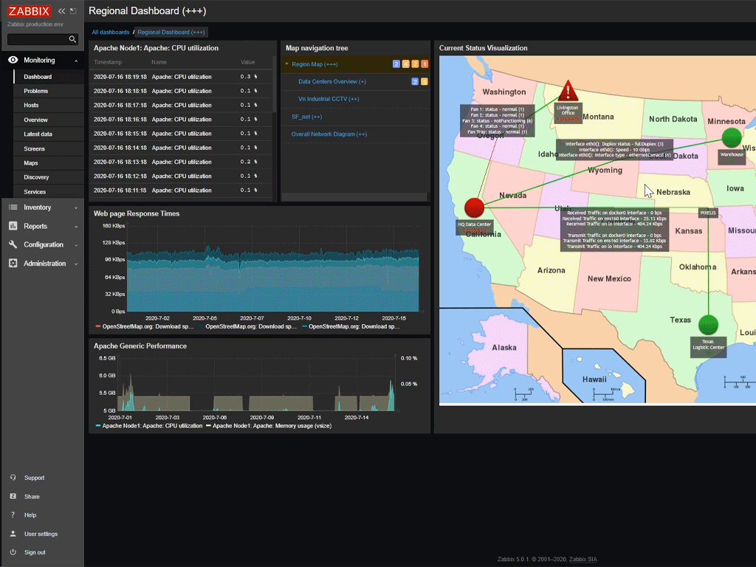Click the Sign out power icon
756x567 pixels.
(13, 552)
